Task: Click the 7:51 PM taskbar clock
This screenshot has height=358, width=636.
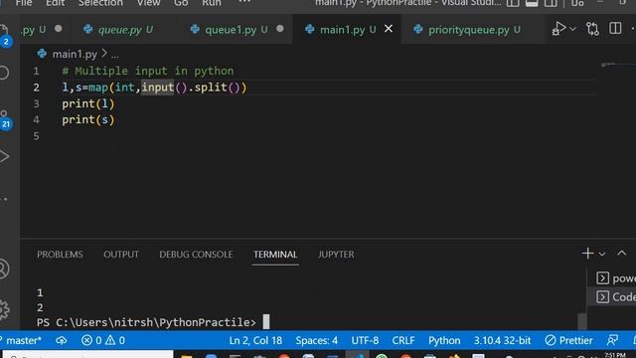Action: (615, 355)
